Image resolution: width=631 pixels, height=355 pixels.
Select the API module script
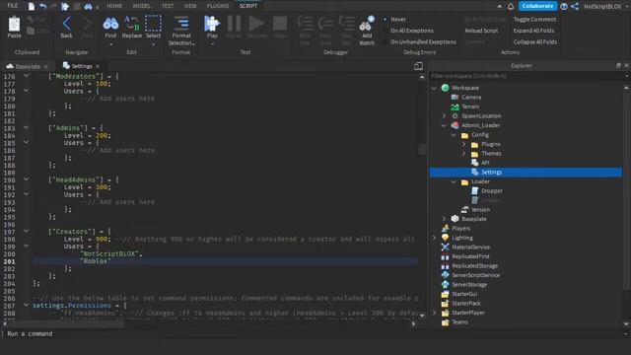coord(485,163)
